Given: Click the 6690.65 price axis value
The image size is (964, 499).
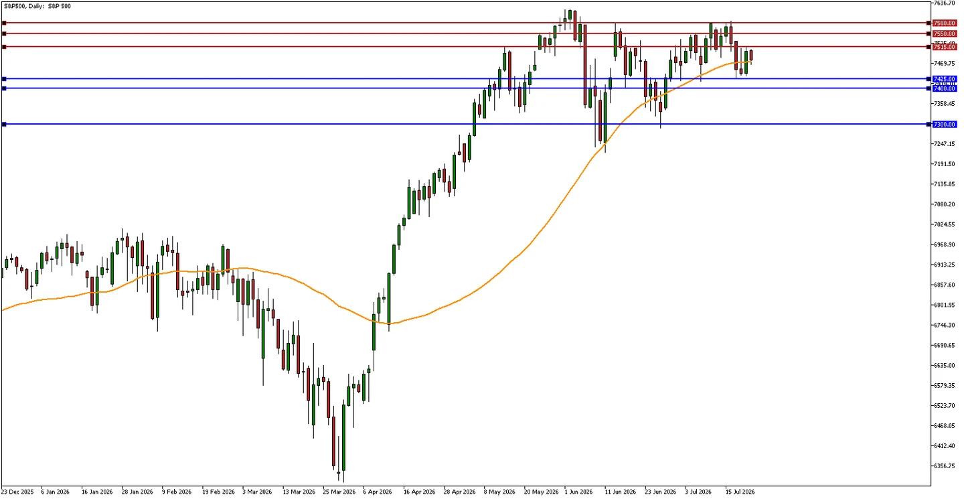Looking at the screenshot, I should tap(944, 345).
